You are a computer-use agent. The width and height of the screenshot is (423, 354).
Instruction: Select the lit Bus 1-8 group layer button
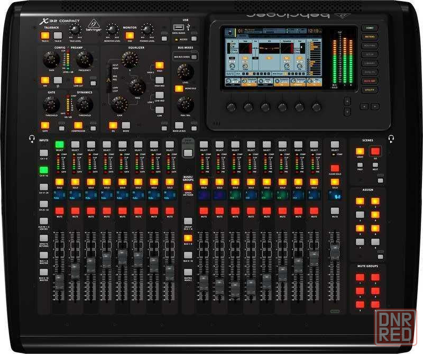188,238
